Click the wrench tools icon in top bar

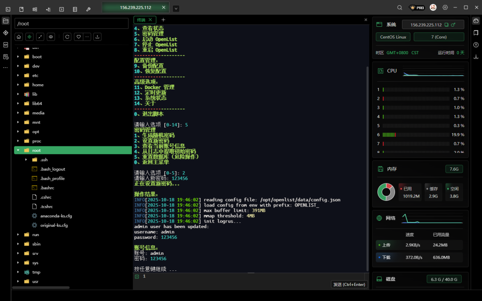coord(88,8)
